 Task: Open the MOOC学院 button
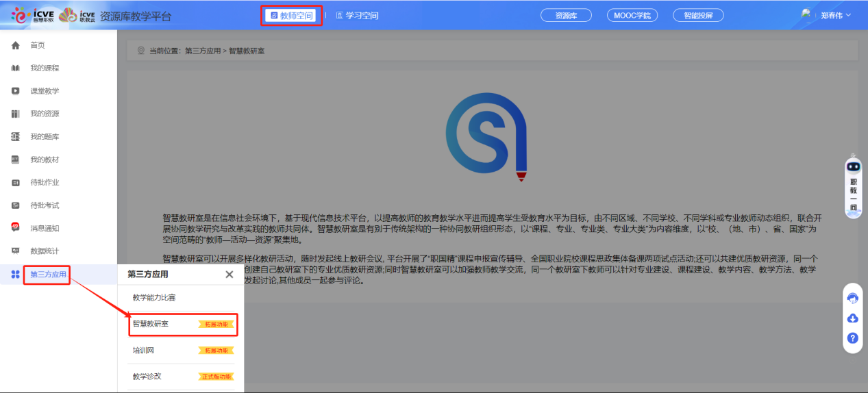632,15
